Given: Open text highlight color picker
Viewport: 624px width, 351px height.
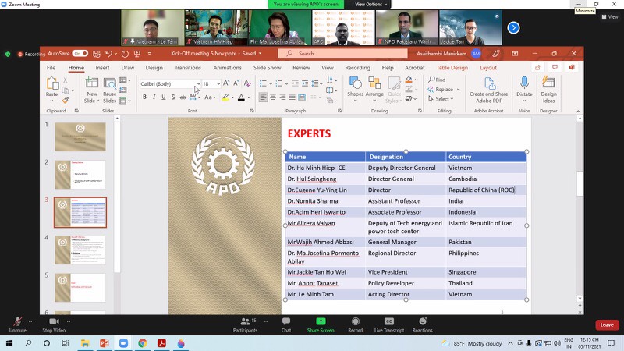Looking at the screenshot, I should [232, 97].
